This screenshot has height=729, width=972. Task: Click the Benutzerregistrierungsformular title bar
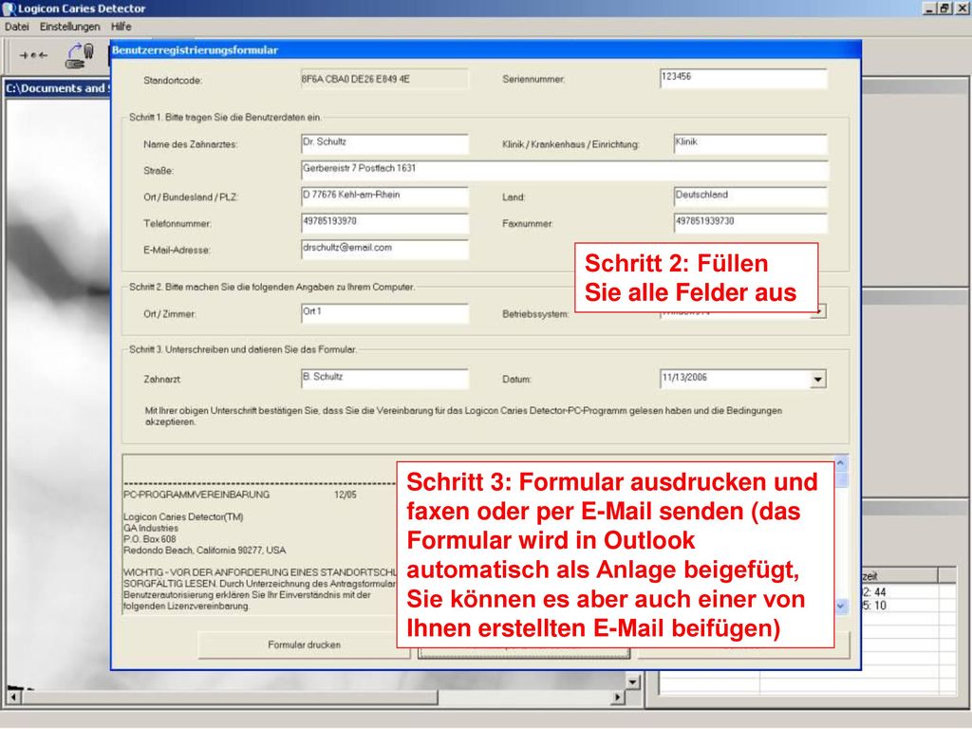point(485,50)
